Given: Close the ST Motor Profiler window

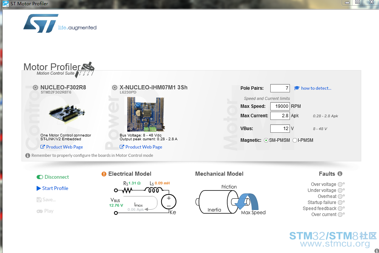Looking at the screenshot, I should click(x=372, y=2).
